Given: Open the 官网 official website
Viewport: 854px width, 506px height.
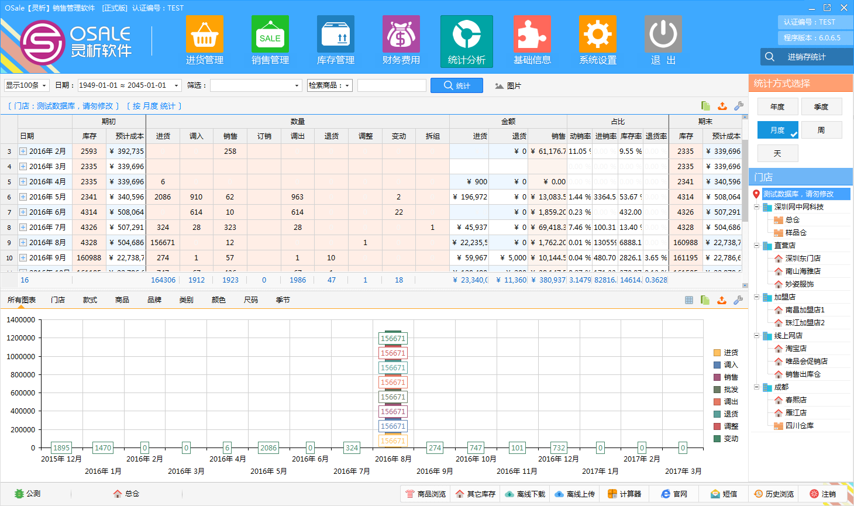Looking at the screenshot, I should 674,494.
